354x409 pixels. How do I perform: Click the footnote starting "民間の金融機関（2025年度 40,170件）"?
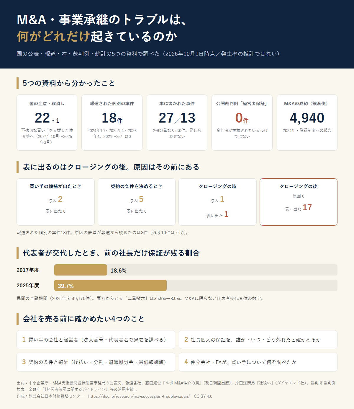tap(140, 299)
